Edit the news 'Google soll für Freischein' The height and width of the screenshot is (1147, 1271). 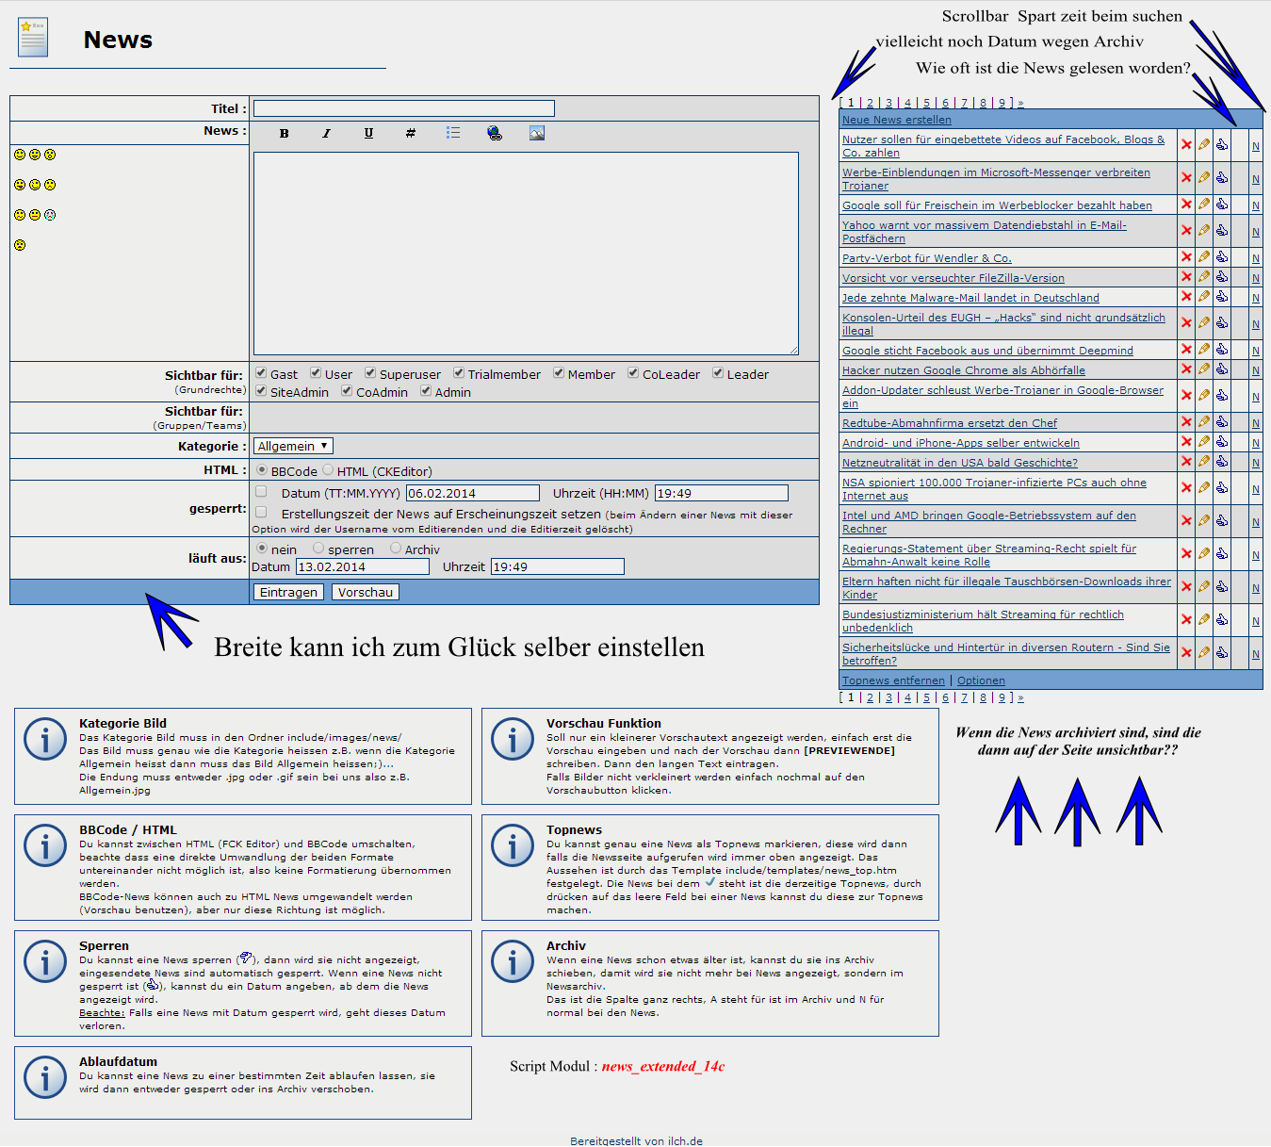click(1204, 204)
